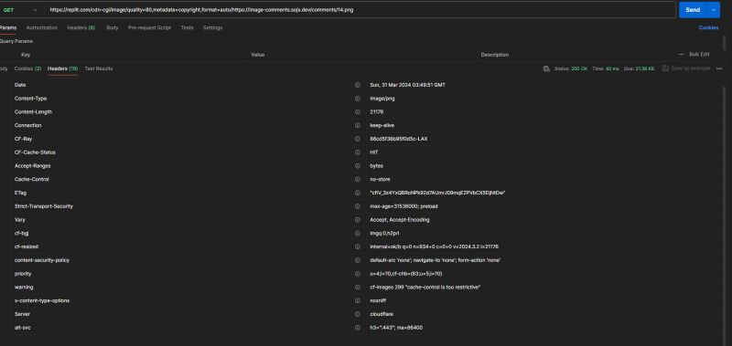The image size is (732, 346).
Task: Open the Settings tab
Action: pyautogui.click(x=212, y=28)
